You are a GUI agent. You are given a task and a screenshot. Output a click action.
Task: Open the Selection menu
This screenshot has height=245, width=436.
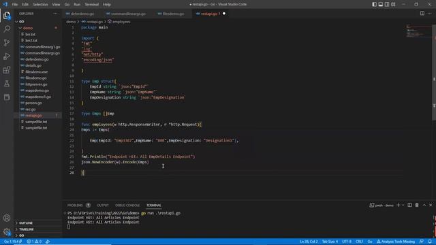click(x=40, y=5)
